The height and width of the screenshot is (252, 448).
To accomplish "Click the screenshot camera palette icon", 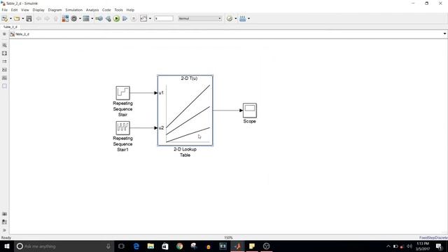I will tap(4, 214).
